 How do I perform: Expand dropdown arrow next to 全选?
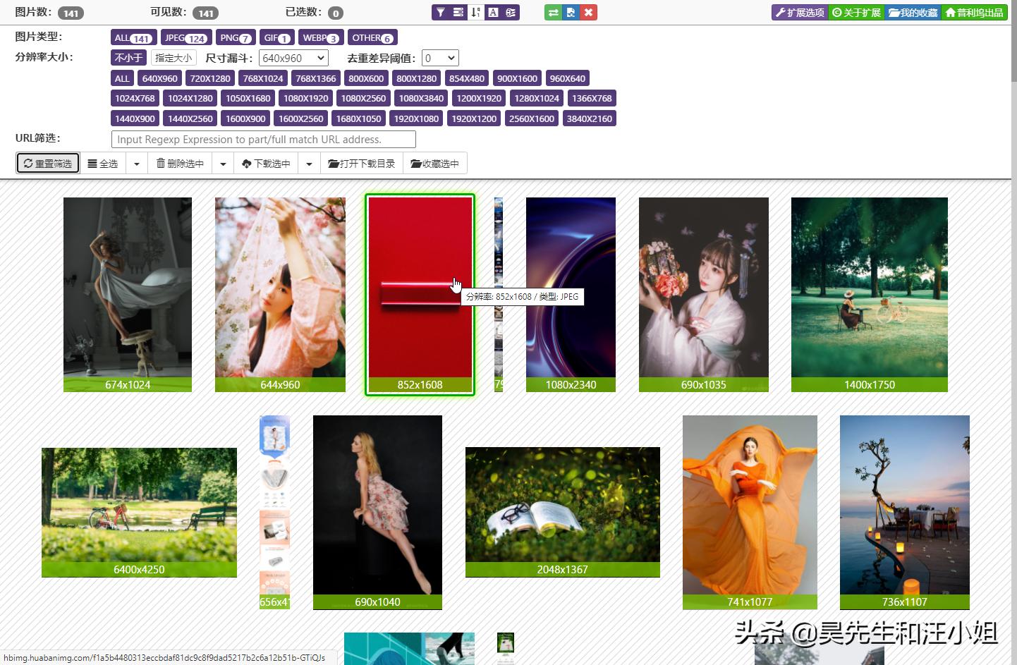tap(137, 164)
